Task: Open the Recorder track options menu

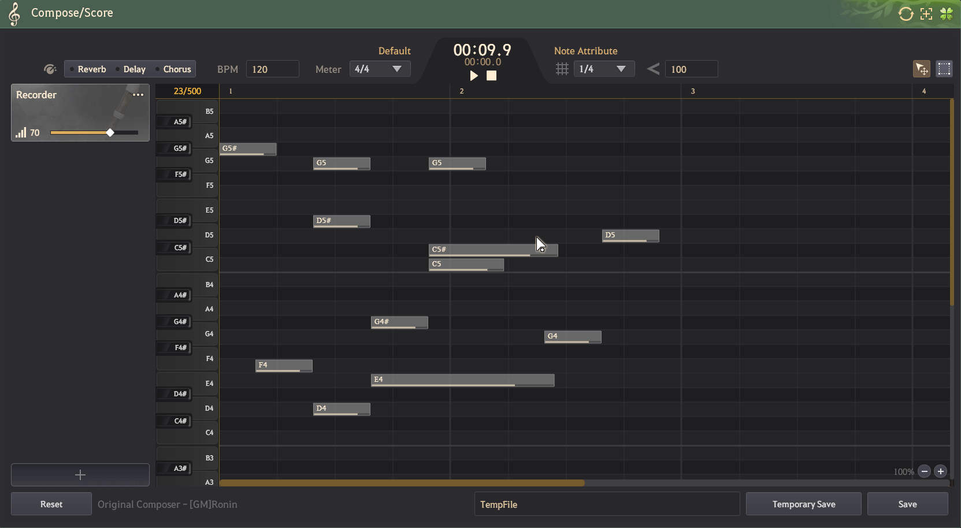Action: click(138, 95)
